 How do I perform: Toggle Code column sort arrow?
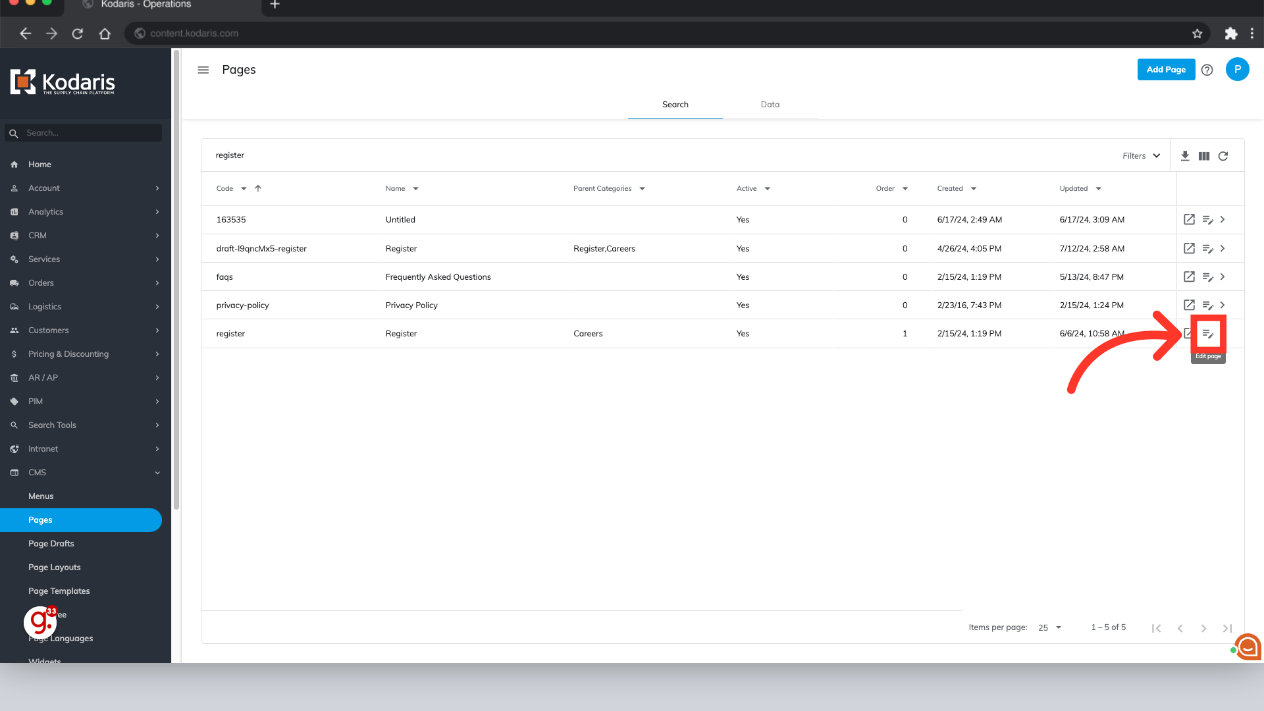click(258, 188)
